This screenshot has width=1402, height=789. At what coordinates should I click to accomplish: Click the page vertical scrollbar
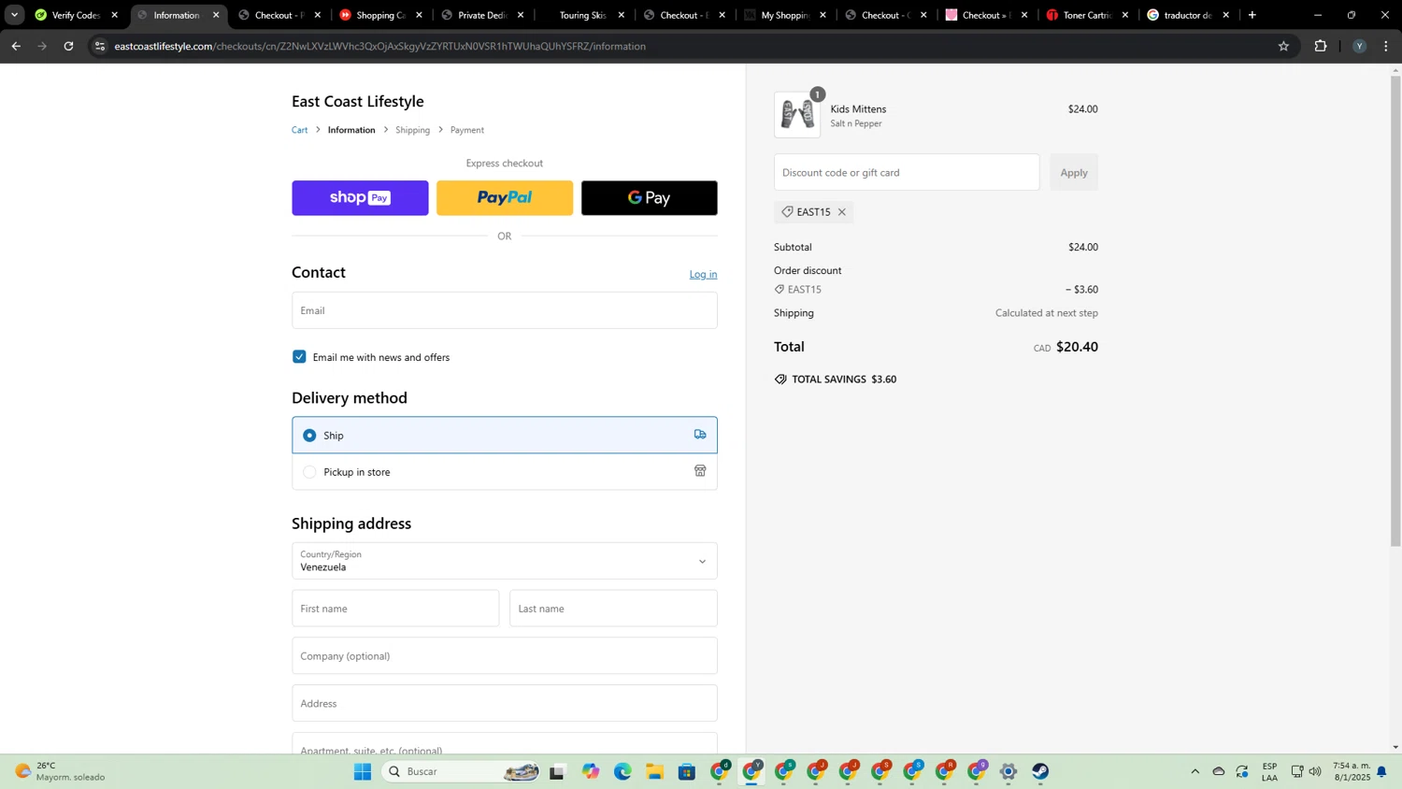[x=1395, y=310]
